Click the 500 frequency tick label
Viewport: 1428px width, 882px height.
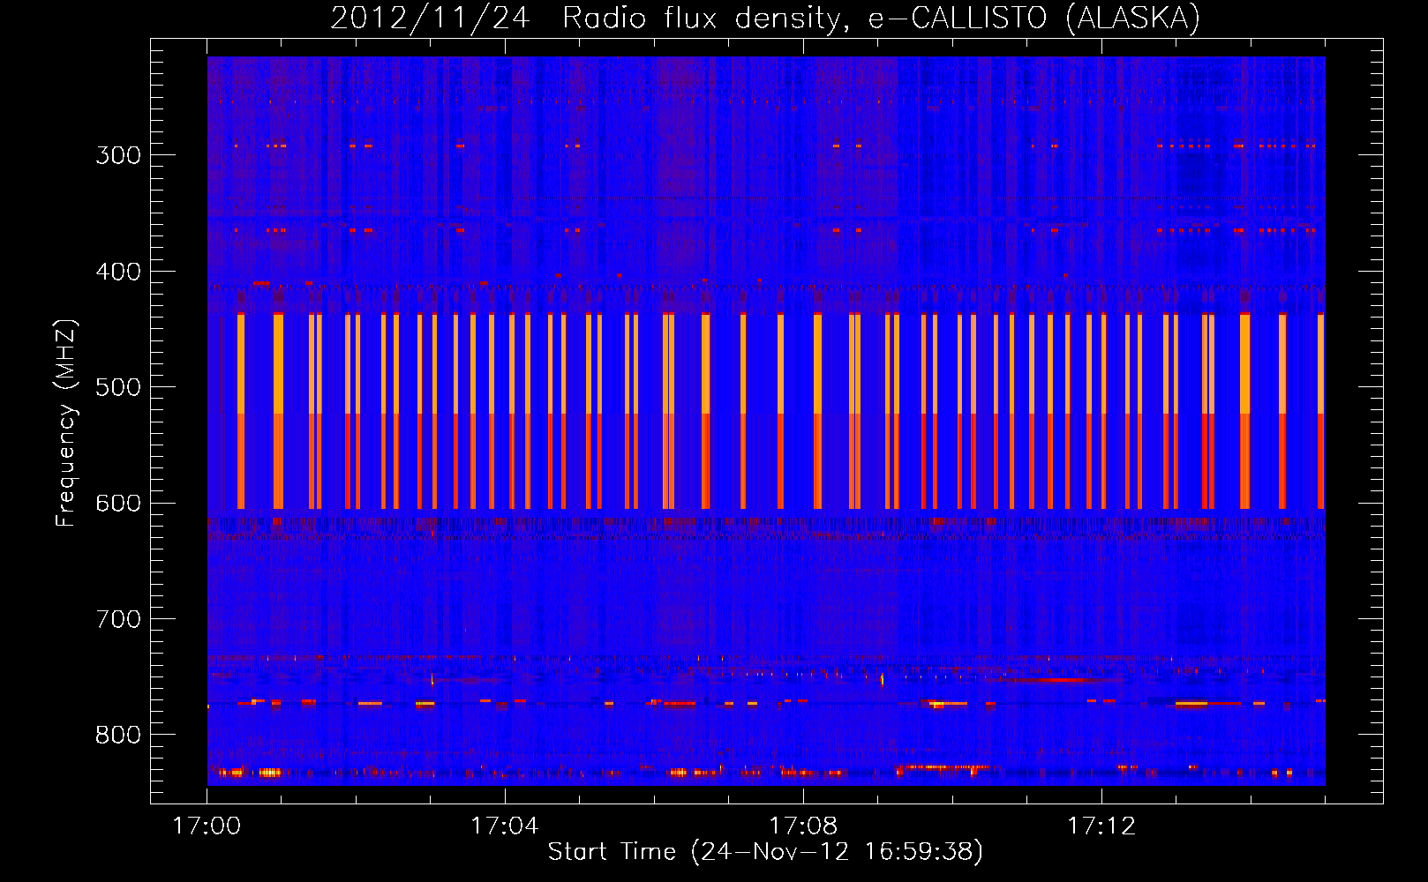[118, 387]
